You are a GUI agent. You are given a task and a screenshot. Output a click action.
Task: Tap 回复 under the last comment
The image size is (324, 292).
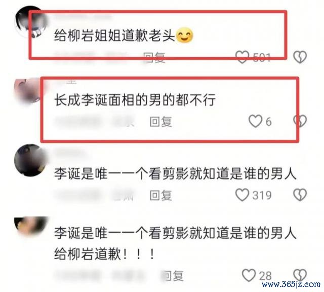[173, 276]
